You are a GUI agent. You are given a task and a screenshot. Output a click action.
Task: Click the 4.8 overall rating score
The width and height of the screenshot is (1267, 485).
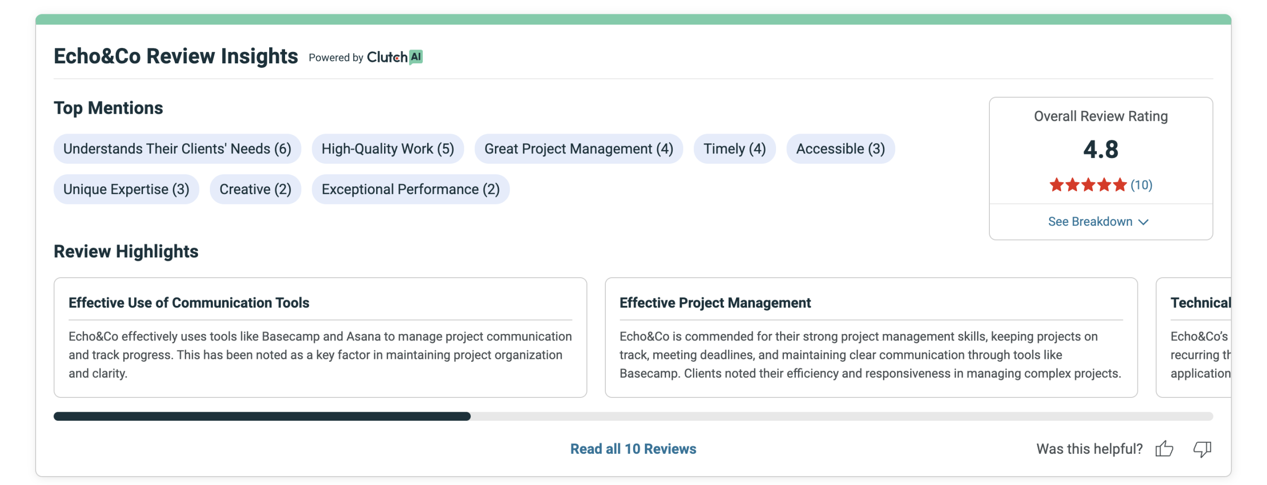tap(1100, 149)
